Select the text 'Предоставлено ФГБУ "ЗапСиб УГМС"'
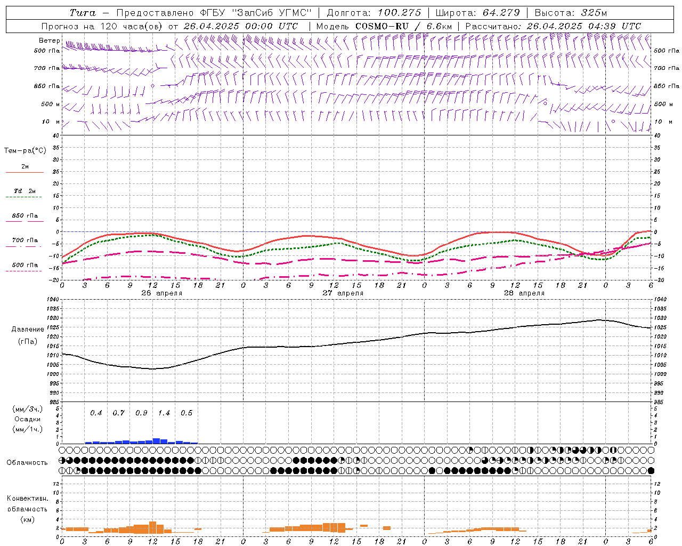 pos(214,13)
